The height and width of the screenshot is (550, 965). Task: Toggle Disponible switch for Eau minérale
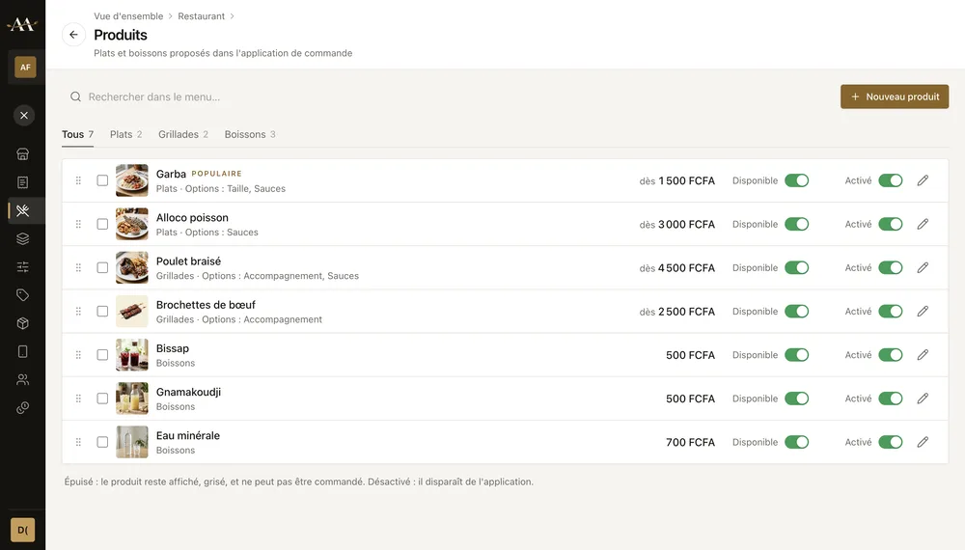(796, 442)
